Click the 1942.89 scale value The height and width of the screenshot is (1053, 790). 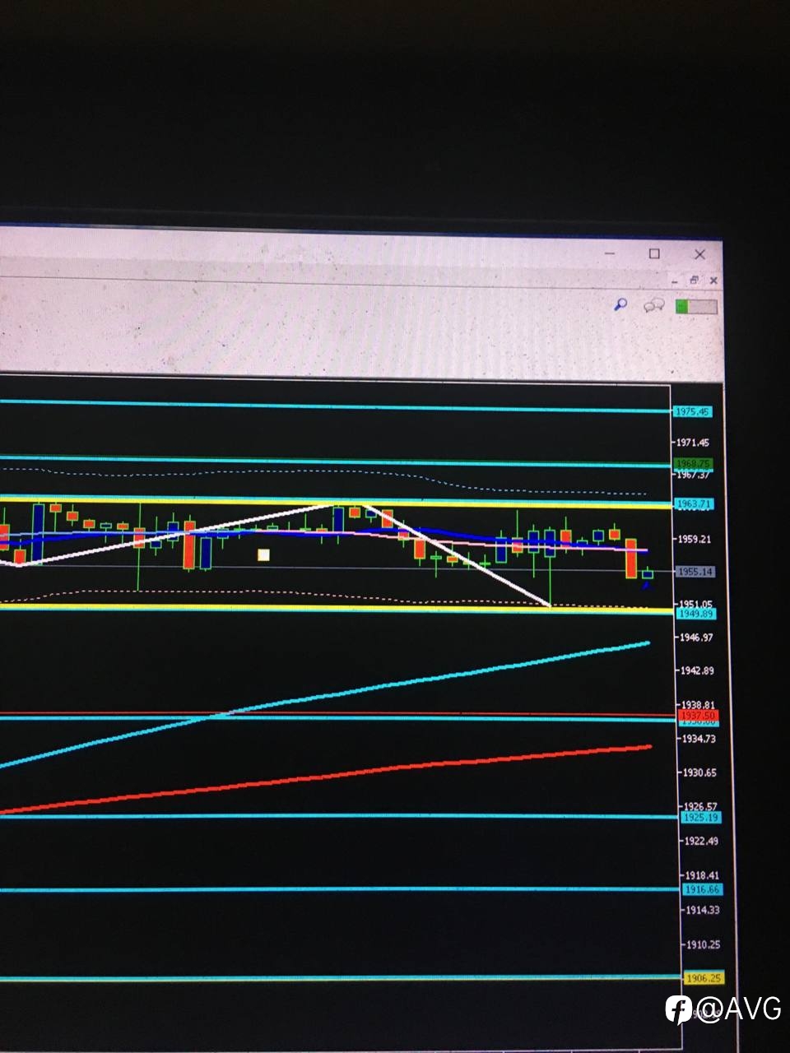pos(698,670)
